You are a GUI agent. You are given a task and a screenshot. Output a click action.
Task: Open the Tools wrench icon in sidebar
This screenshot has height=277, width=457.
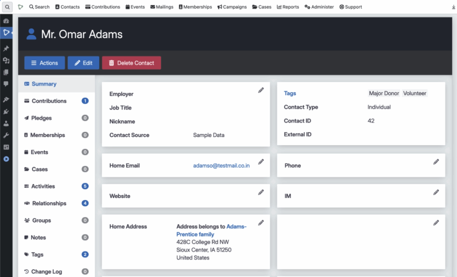[6, 135]
